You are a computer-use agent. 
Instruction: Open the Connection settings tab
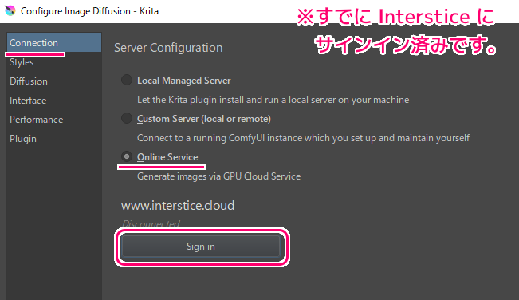coord(54,42)
